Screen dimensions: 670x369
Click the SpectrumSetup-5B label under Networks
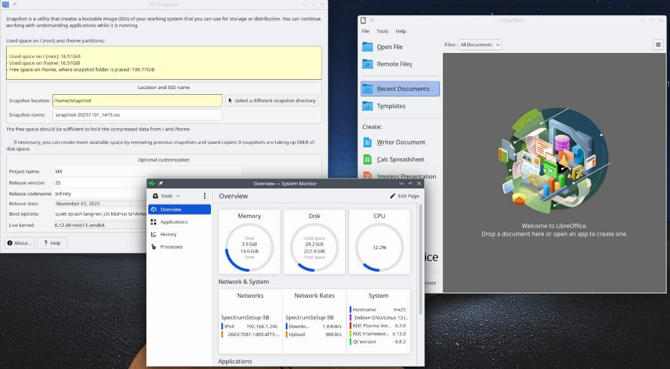pos(245,317)
